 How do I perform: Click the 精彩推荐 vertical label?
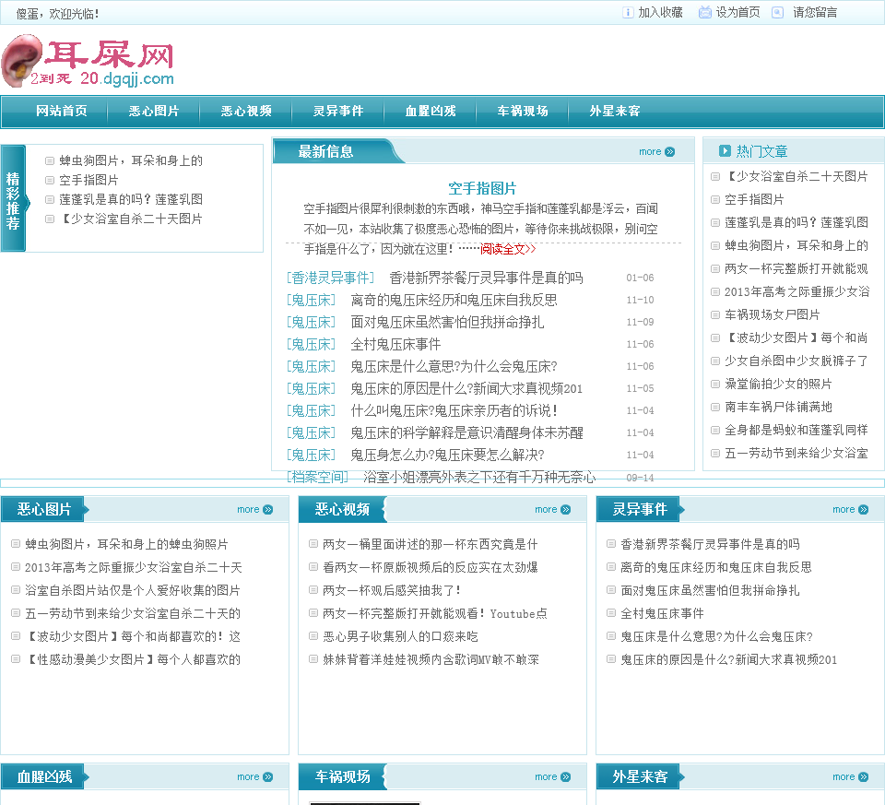tap(13, 200)
